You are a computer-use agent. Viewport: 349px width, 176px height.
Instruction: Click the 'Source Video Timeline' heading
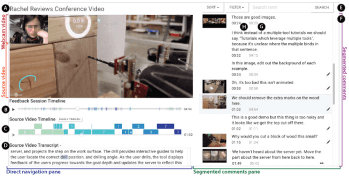pyautogui.click(x=32, y=119)
